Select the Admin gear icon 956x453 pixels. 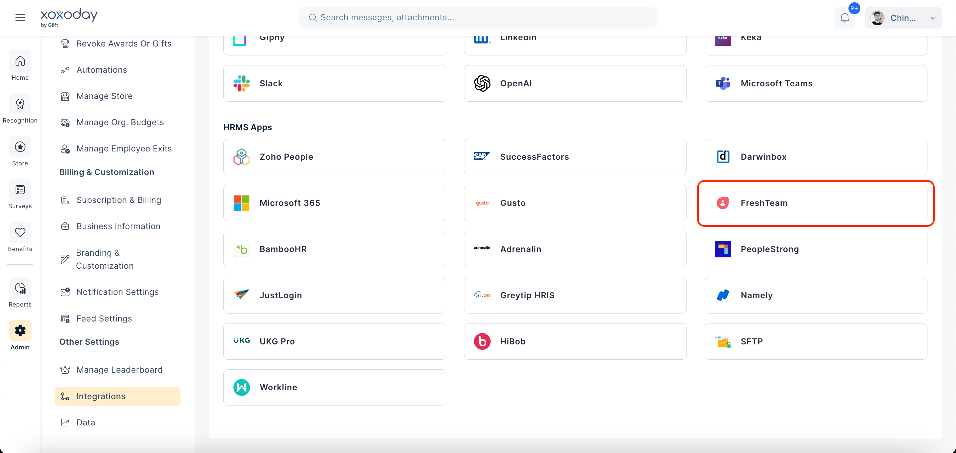(20, 330)
